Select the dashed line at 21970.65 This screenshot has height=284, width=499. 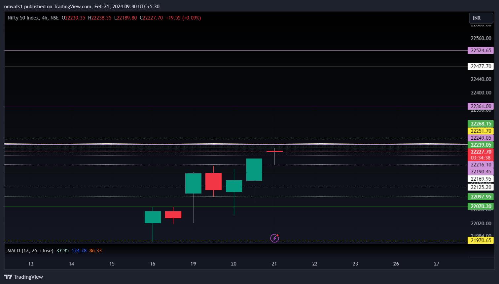pos(236,241)
